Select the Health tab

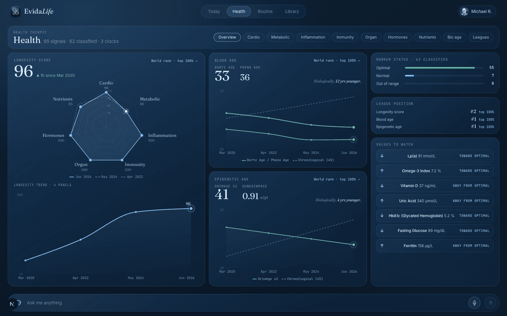239,11
